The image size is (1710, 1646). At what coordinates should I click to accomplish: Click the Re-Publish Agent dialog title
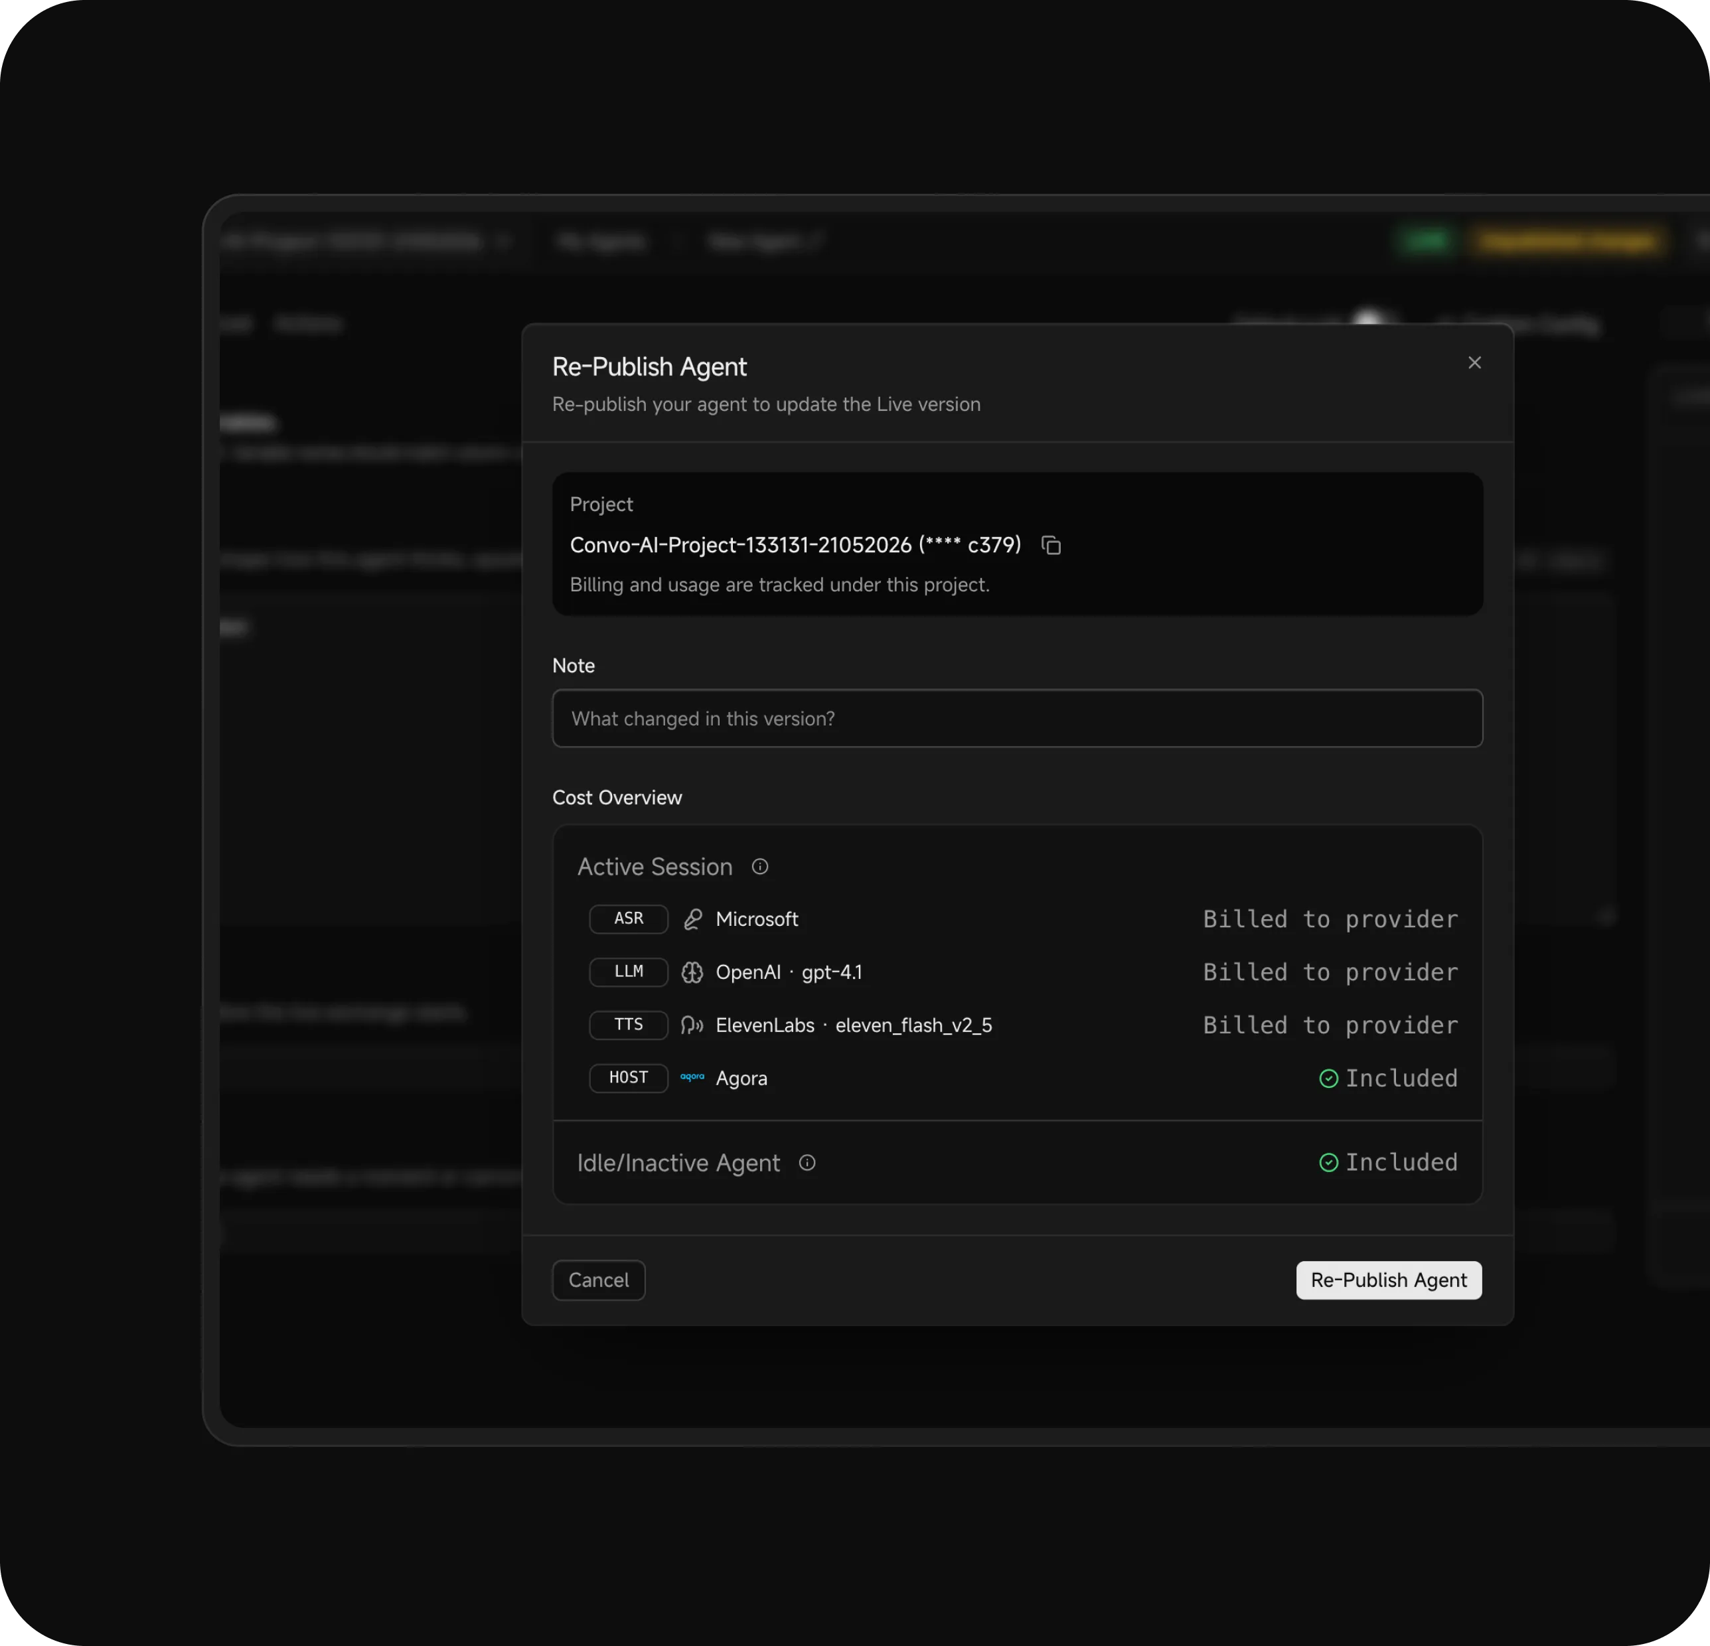(649, 367)
